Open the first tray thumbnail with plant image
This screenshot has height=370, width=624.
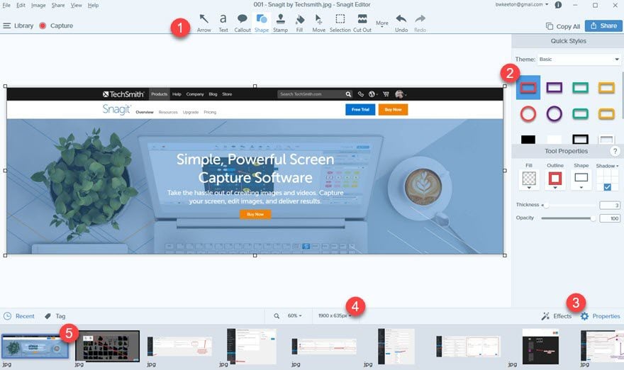[x=35, y=347]
